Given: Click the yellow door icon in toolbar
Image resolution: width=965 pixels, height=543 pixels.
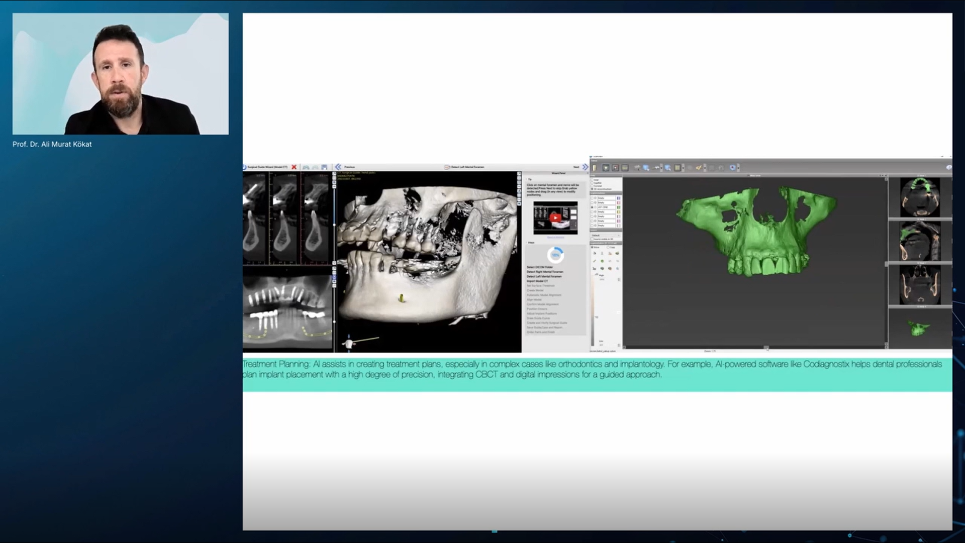Looking at the screenshot, I should (x=594, y=168).
